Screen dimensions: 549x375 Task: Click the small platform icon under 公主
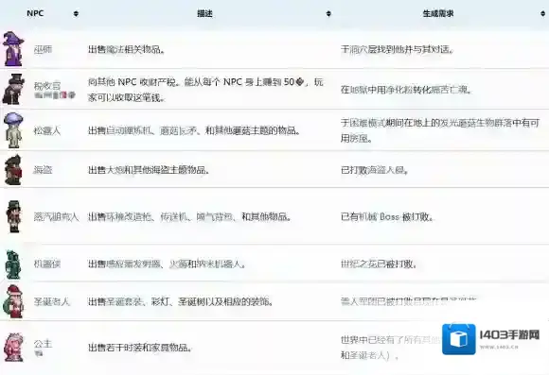[x=39, y=353]
